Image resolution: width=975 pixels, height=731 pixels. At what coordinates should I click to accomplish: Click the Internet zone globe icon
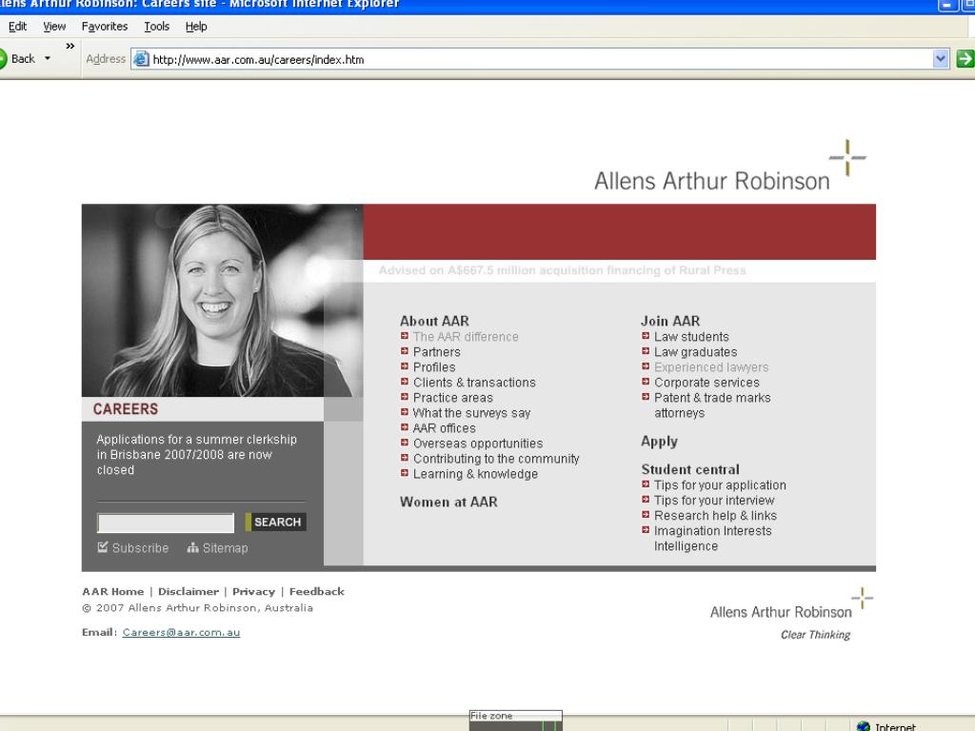pos(863,726)
